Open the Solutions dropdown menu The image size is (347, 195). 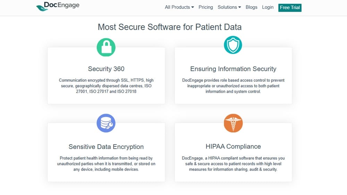pos(229,7)
